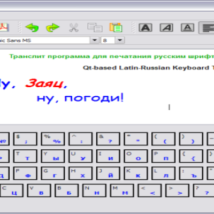Open the font size dropdown arrow
The width and height of the screenshot is (214, 214).
[x=120, y=40]
